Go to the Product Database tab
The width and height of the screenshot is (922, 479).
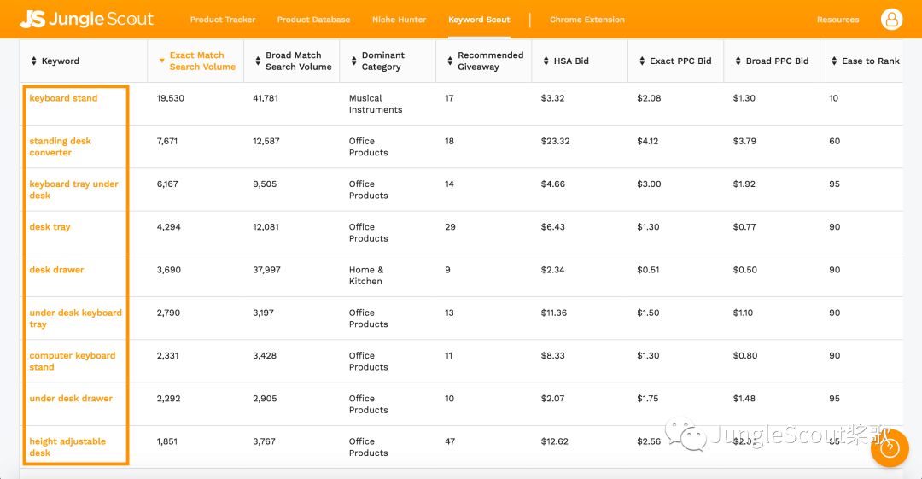coord(313,20)
